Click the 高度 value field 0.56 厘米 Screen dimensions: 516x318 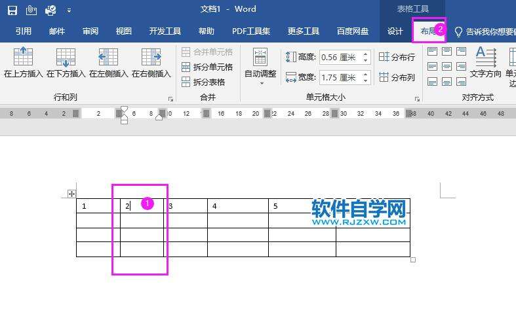tap(340, 58)
